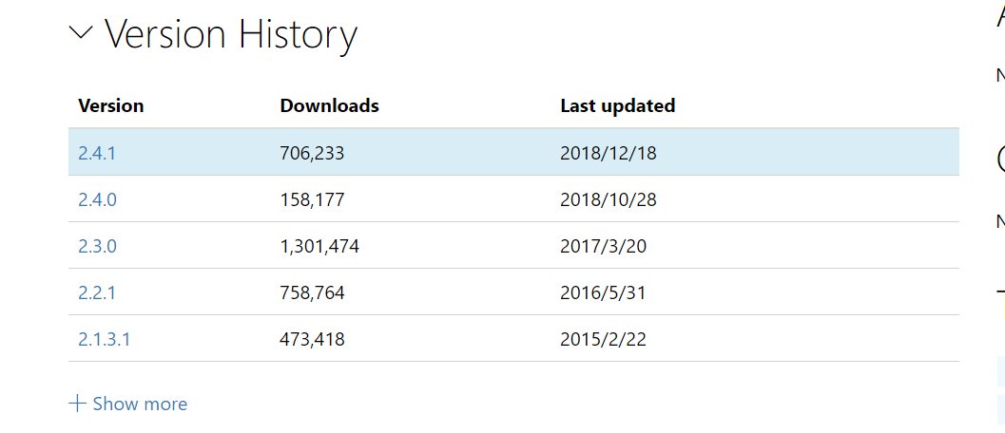This screenshot has height=433, width=1005.
Task: Click the Show more link text
Action: tap(140, 404)
